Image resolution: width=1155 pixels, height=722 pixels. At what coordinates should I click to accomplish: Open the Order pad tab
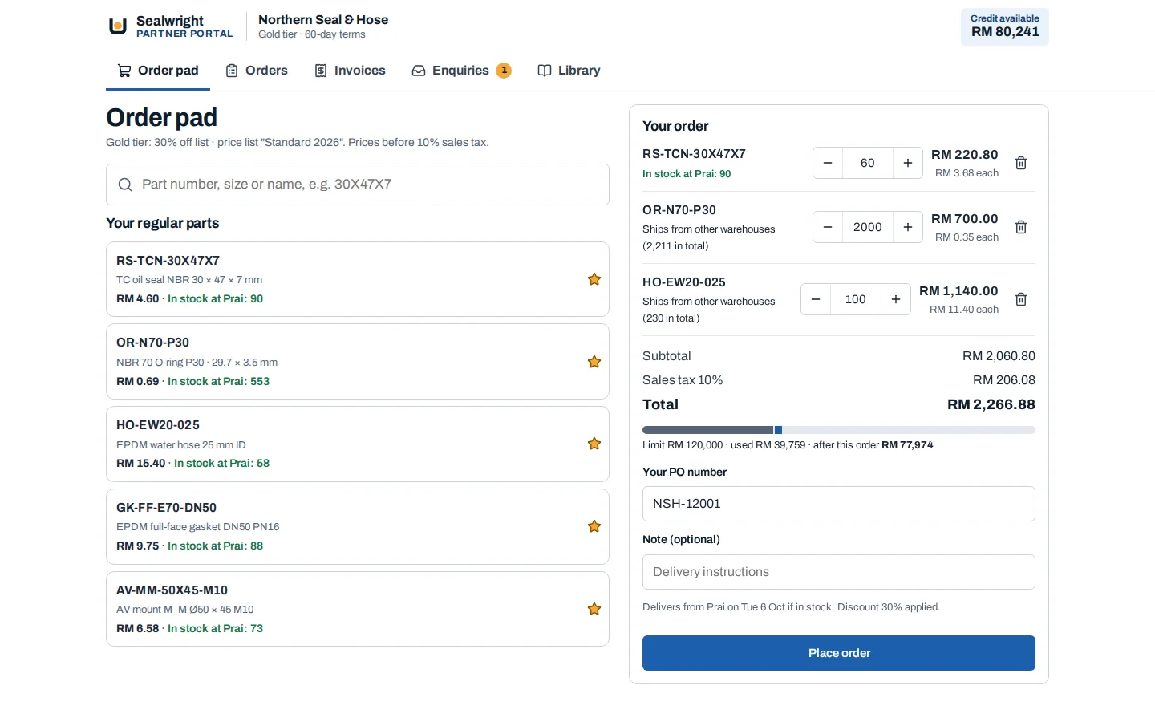[158, 71]
